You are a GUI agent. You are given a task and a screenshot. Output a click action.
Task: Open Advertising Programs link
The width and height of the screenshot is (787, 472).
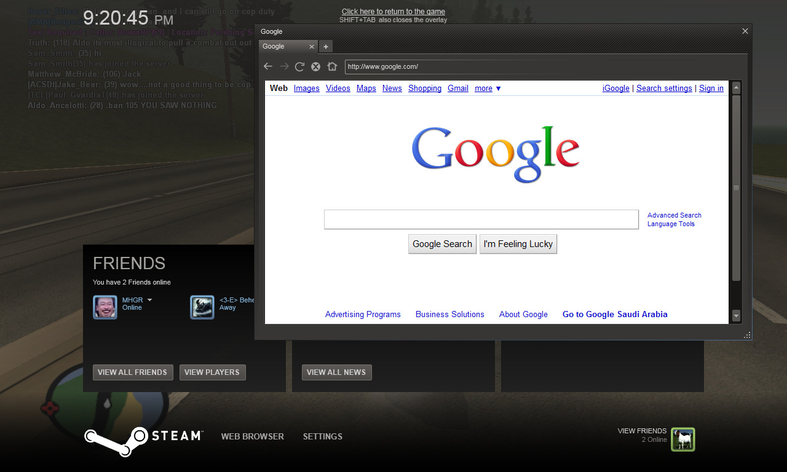(x=363, y=314)
